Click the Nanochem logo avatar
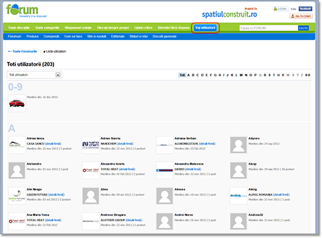 pyautogui.click(x=91, y=145)
